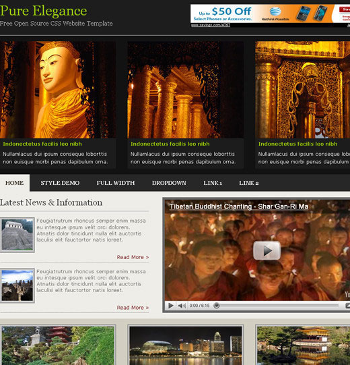Select LINK 1 in the navigation bar

pos(213,183)
